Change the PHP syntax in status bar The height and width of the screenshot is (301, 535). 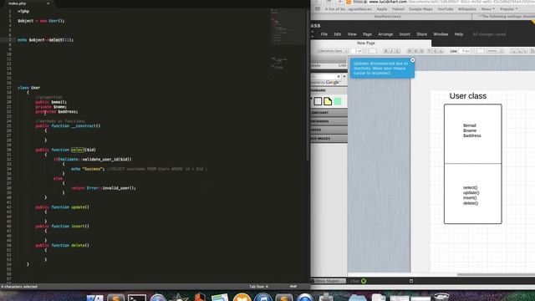(x=293, y=286)
